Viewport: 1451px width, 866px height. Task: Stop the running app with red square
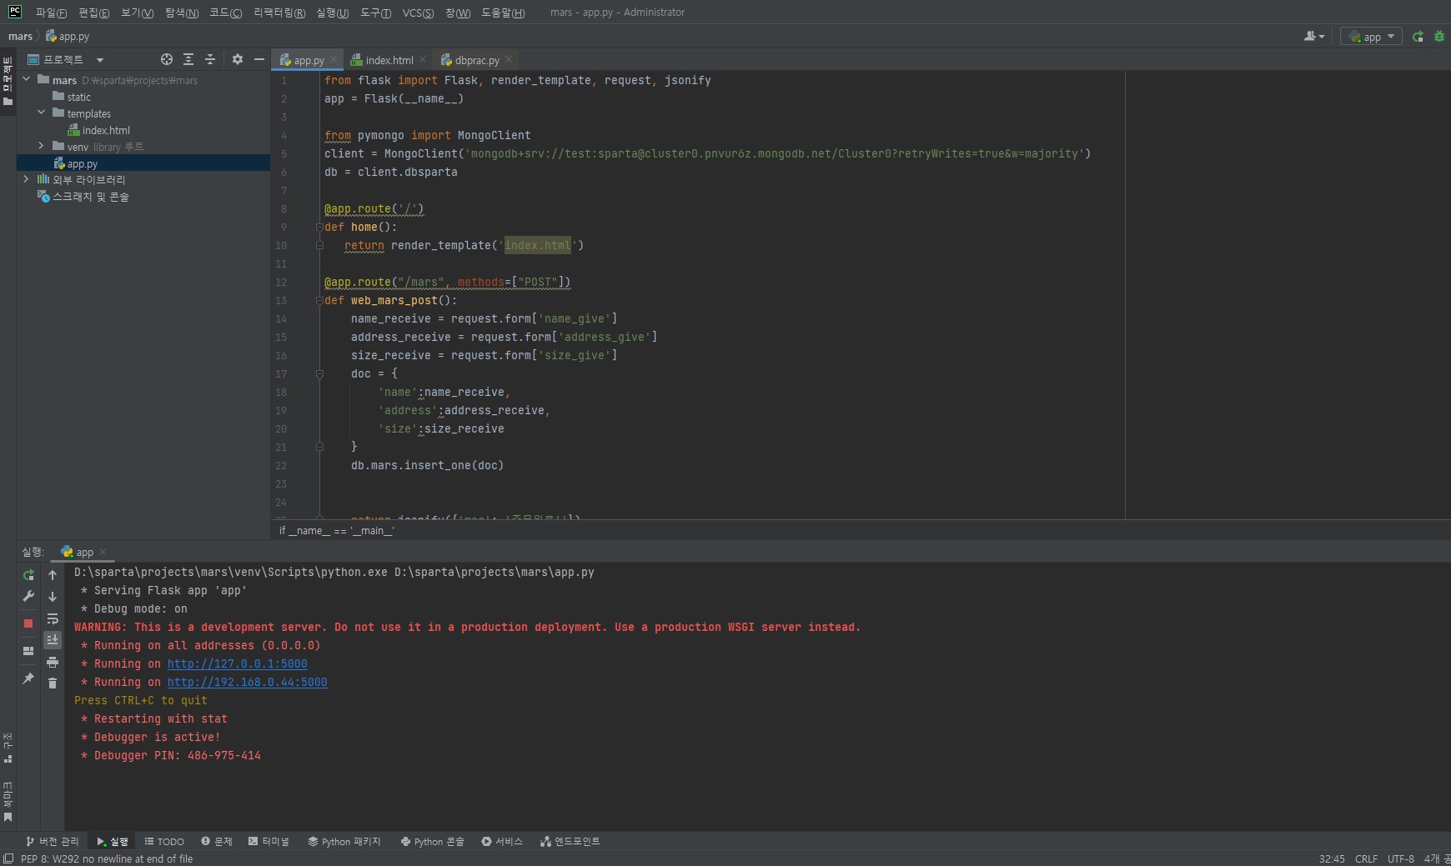pos(28,623)
